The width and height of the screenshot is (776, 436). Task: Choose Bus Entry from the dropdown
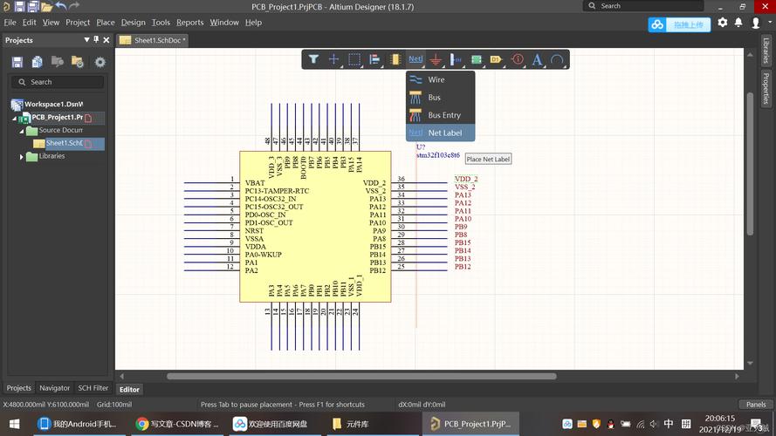pos(443,115)
